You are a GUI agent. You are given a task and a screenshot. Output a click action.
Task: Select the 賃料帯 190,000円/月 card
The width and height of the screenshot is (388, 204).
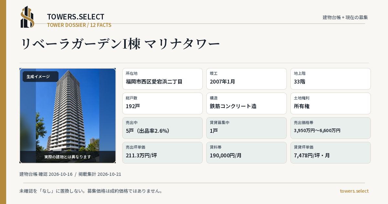(x=246, y=153)
